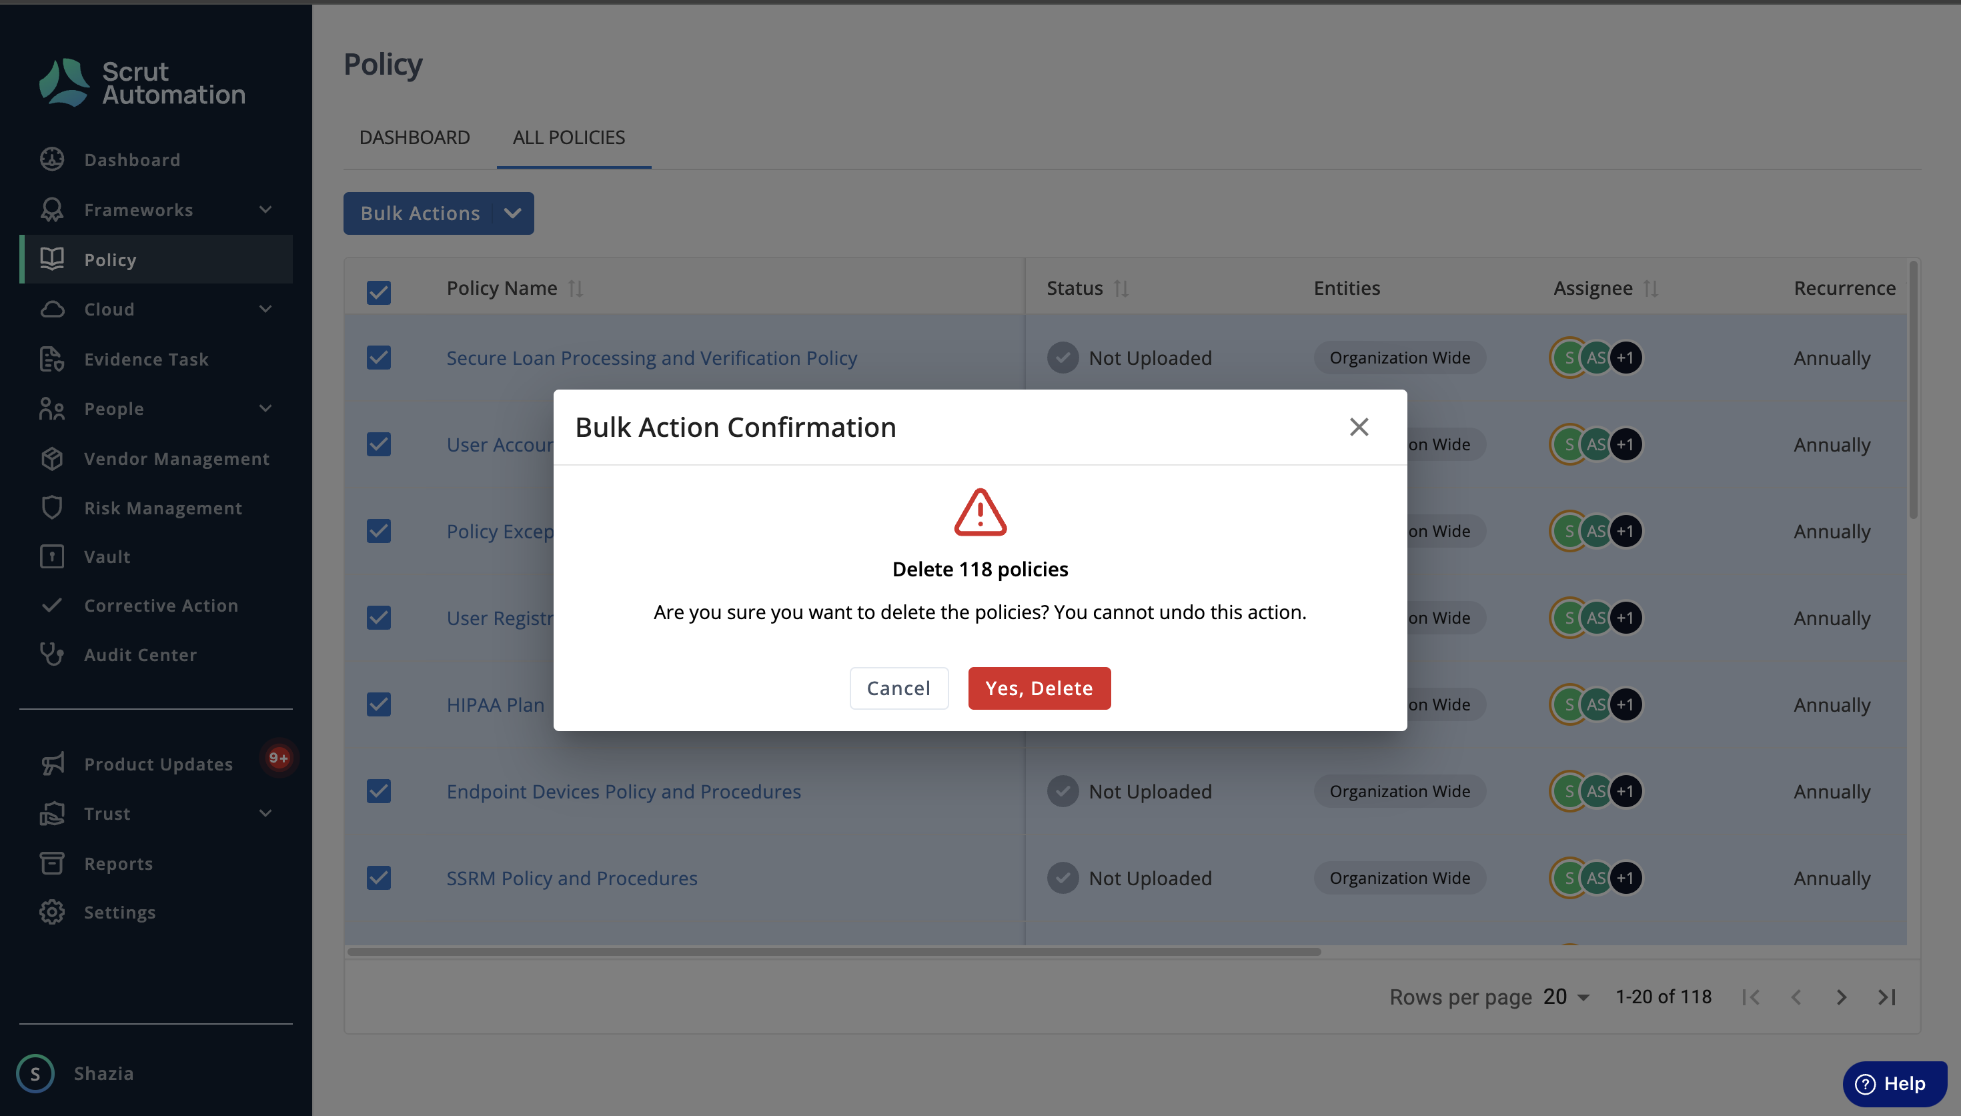Expand the Frameworks menu chevron
The height and width of the screenshot is (1116, 1961).
pyautogui.click(x=266, y=209)
